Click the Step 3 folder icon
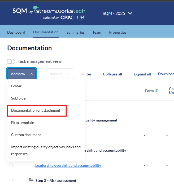 (x=31, y=180)
